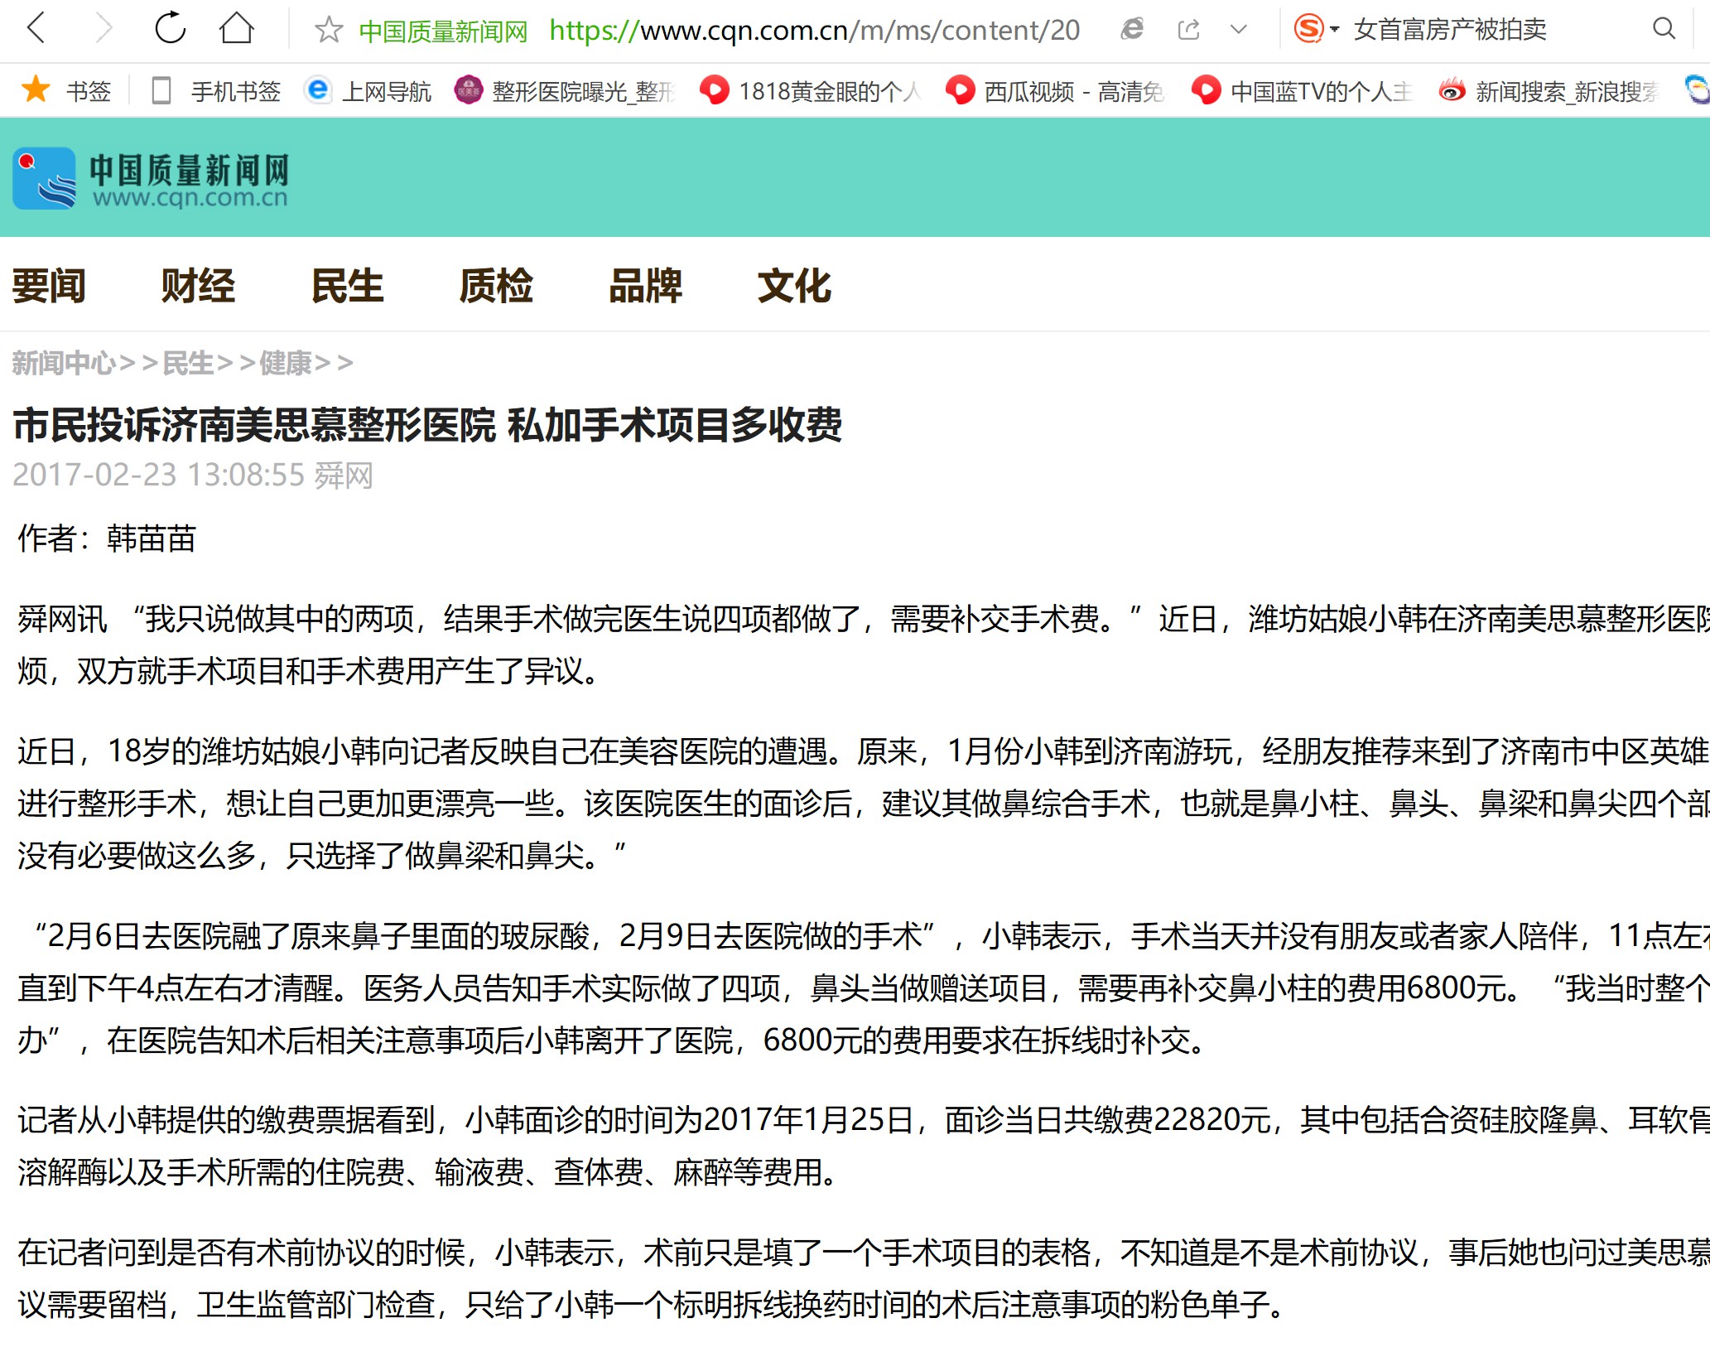Image resolution: width=1710 pixels, height=1352 pixels.
Task: Click the publish date 2017-02-23 13:08:55
Action: point(159,475)
